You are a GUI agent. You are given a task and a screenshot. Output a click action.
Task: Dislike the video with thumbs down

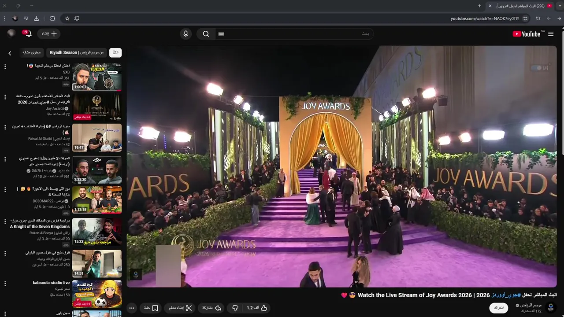coord(235,308)
